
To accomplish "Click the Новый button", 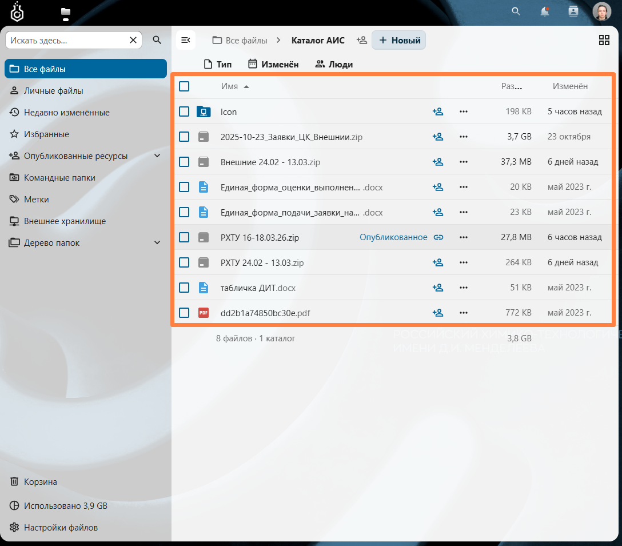I will point(399,40).
